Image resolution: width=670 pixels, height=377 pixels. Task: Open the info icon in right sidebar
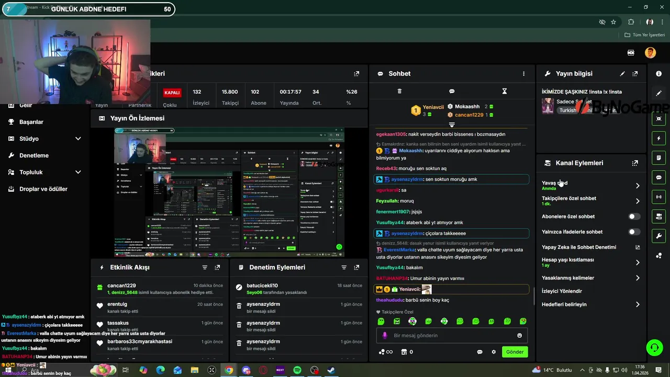(658, 74)
